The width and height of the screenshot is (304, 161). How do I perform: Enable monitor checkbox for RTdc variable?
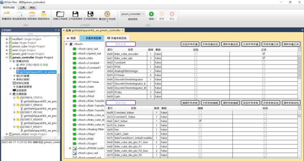coord(196,67)
